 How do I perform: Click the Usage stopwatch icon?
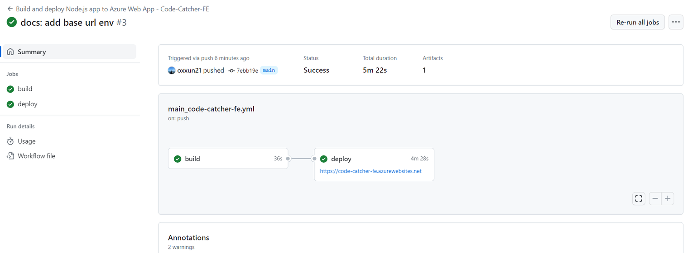point(10,141)
